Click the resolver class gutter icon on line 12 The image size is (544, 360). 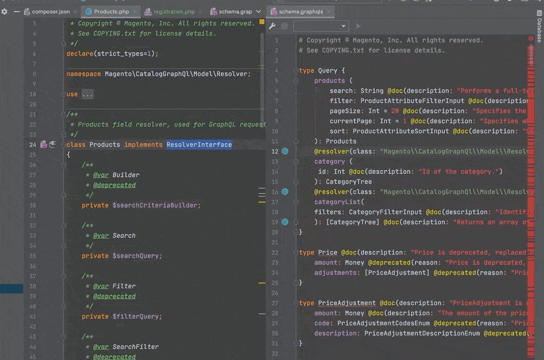click(285, 151)
